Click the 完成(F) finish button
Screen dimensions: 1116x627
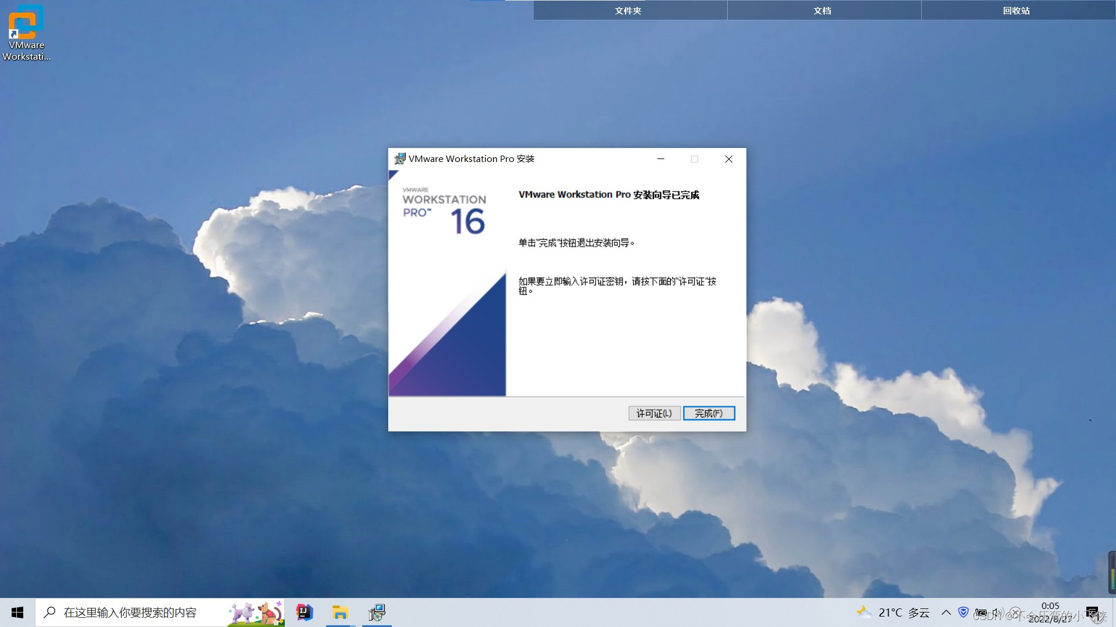point(709,413)
